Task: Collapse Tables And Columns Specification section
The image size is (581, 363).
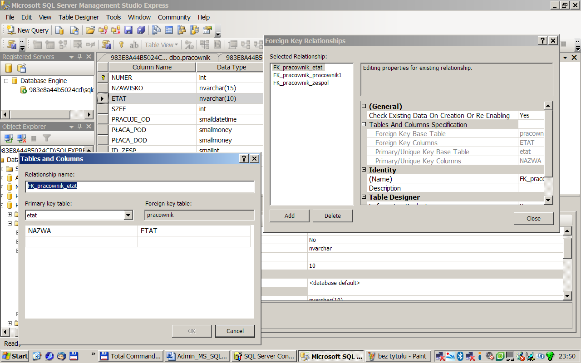Action: (x=364, y=124)
